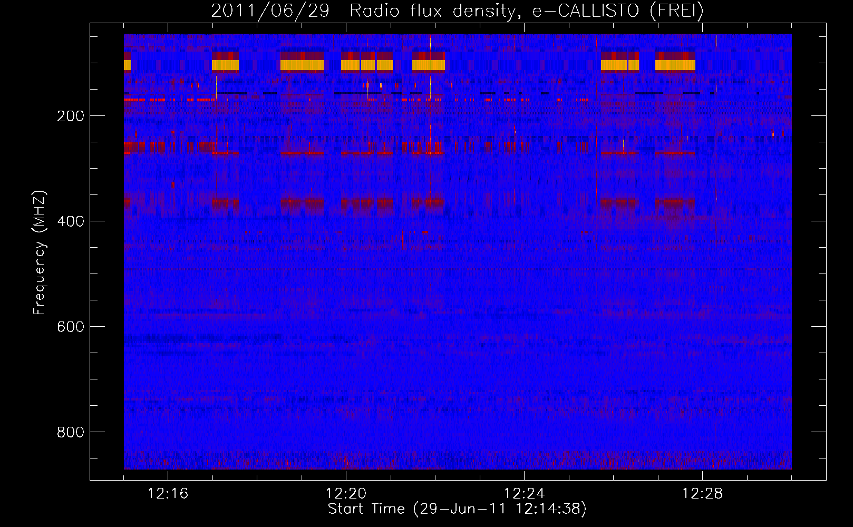Click the 12:24 time tick label
Viewport: 853px width, 527px height.
click(x=524, y=494)
